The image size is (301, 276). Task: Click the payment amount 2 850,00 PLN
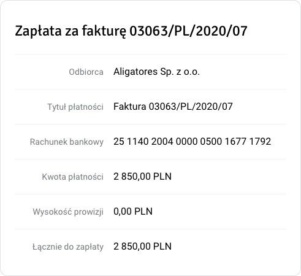tap(142, 177)
